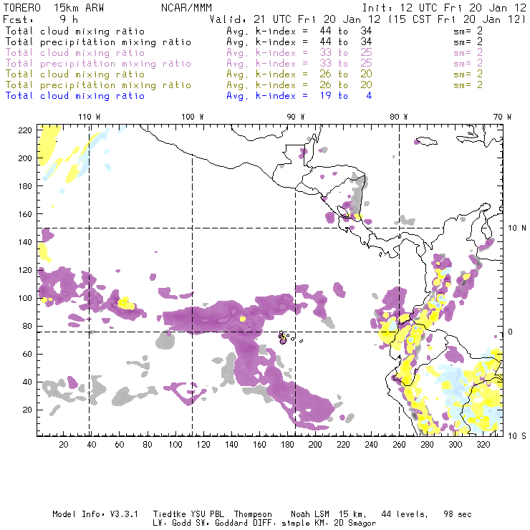Click the '100' y-axis tick label
530x530 pixels.
coord(25,298)
